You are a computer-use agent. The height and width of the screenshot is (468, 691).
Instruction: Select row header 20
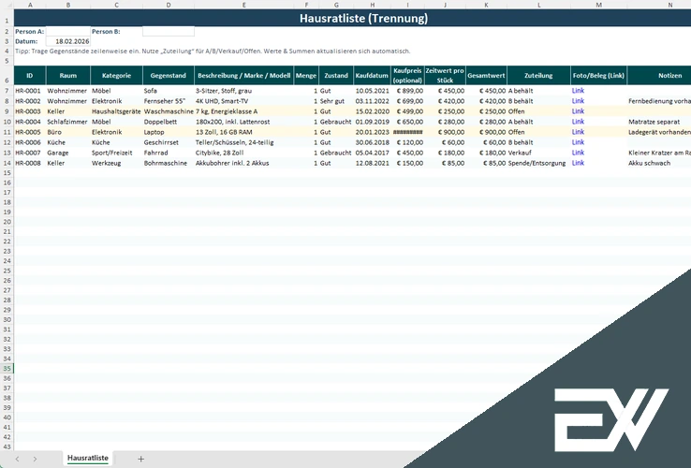7,222
